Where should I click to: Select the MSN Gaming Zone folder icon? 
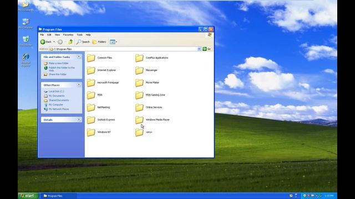coord(139,95)
